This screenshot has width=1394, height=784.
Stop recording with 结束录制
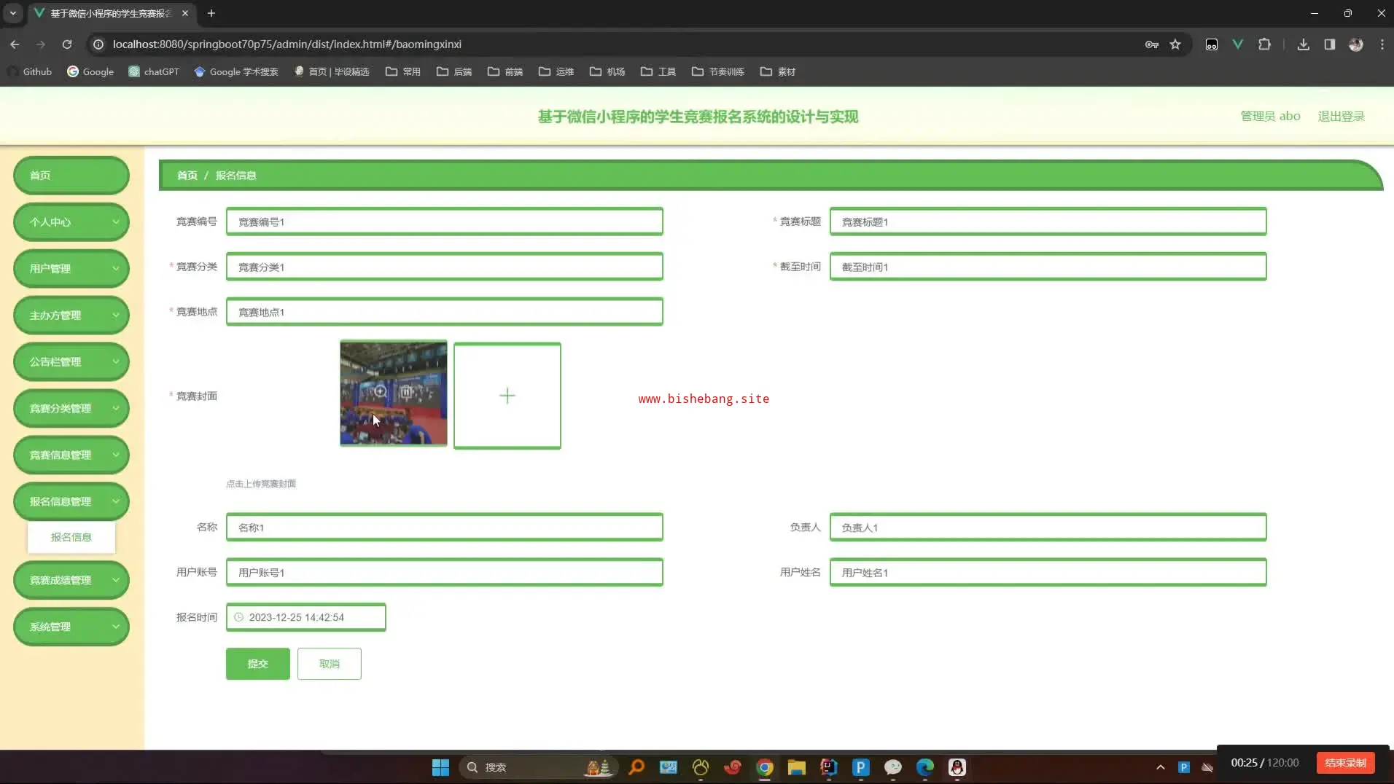coord(1346,763)
